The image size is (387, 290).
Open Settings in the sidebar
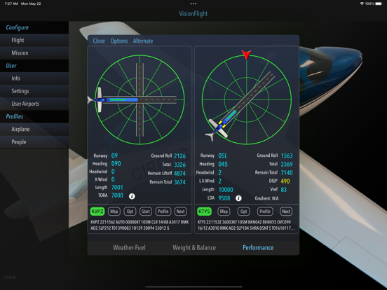34,91
